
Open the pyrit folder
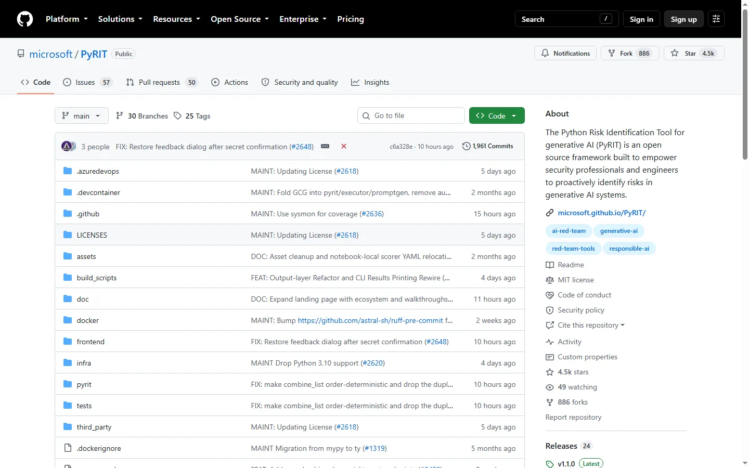point(84,385)
